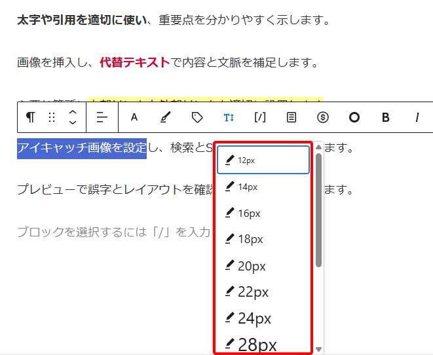
Task: Toggle the font size dropdown icon
Action: click(228, 117)
